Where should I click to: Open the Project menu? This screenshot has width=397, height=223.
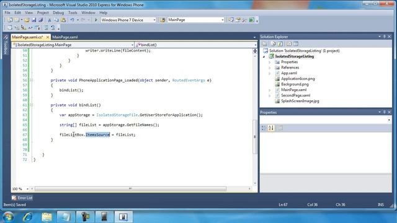point(43,12)
